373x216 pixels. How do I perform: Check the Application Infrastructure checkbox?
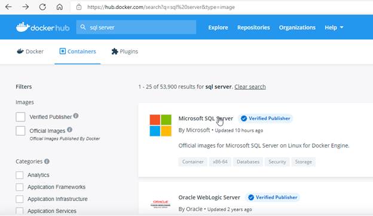pyautogui.click(x=20, y=199)
